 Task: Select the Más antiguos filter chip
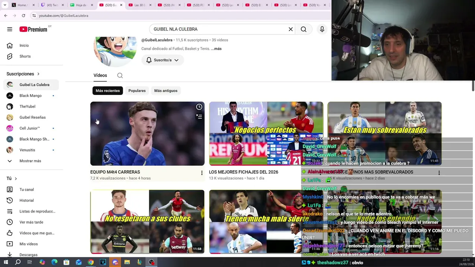pos(166,91)
